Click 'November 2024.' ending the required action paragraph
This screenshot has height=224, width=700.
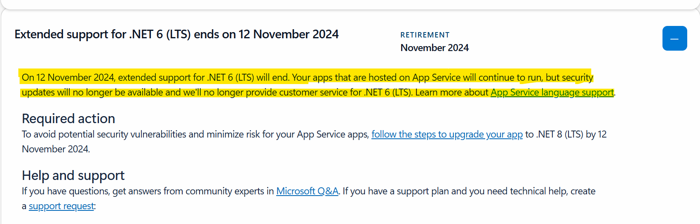(x=56, y=149)
